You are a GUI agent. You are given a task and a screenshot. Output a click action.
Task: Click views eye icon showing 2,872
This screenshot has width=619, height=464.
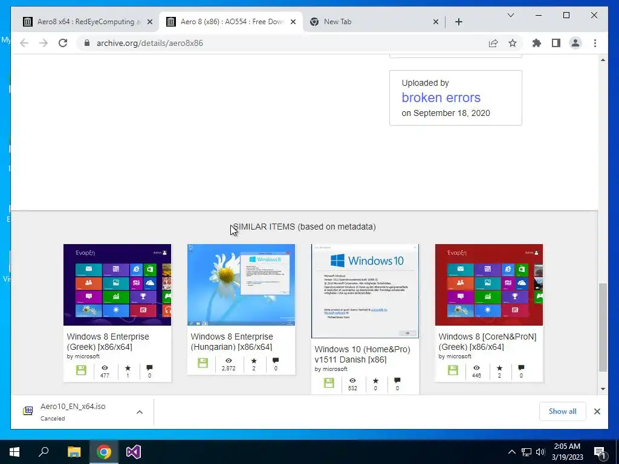228,360
